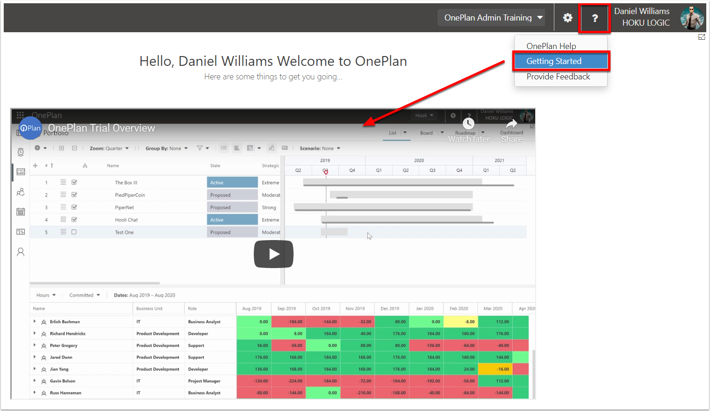Click the OnePlan channel logo on video
The image size is (710, 411).
click(30, 128)
